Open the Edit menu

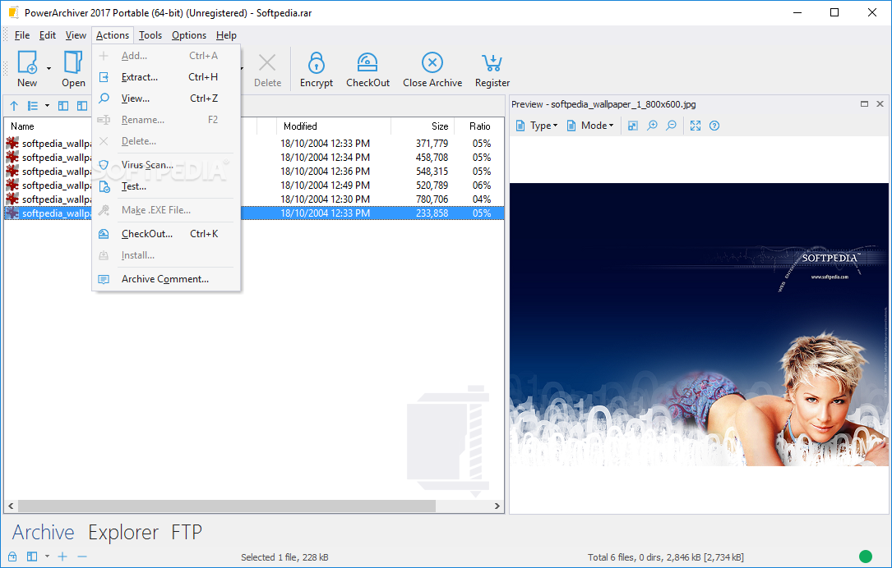[x=47, y=35]
